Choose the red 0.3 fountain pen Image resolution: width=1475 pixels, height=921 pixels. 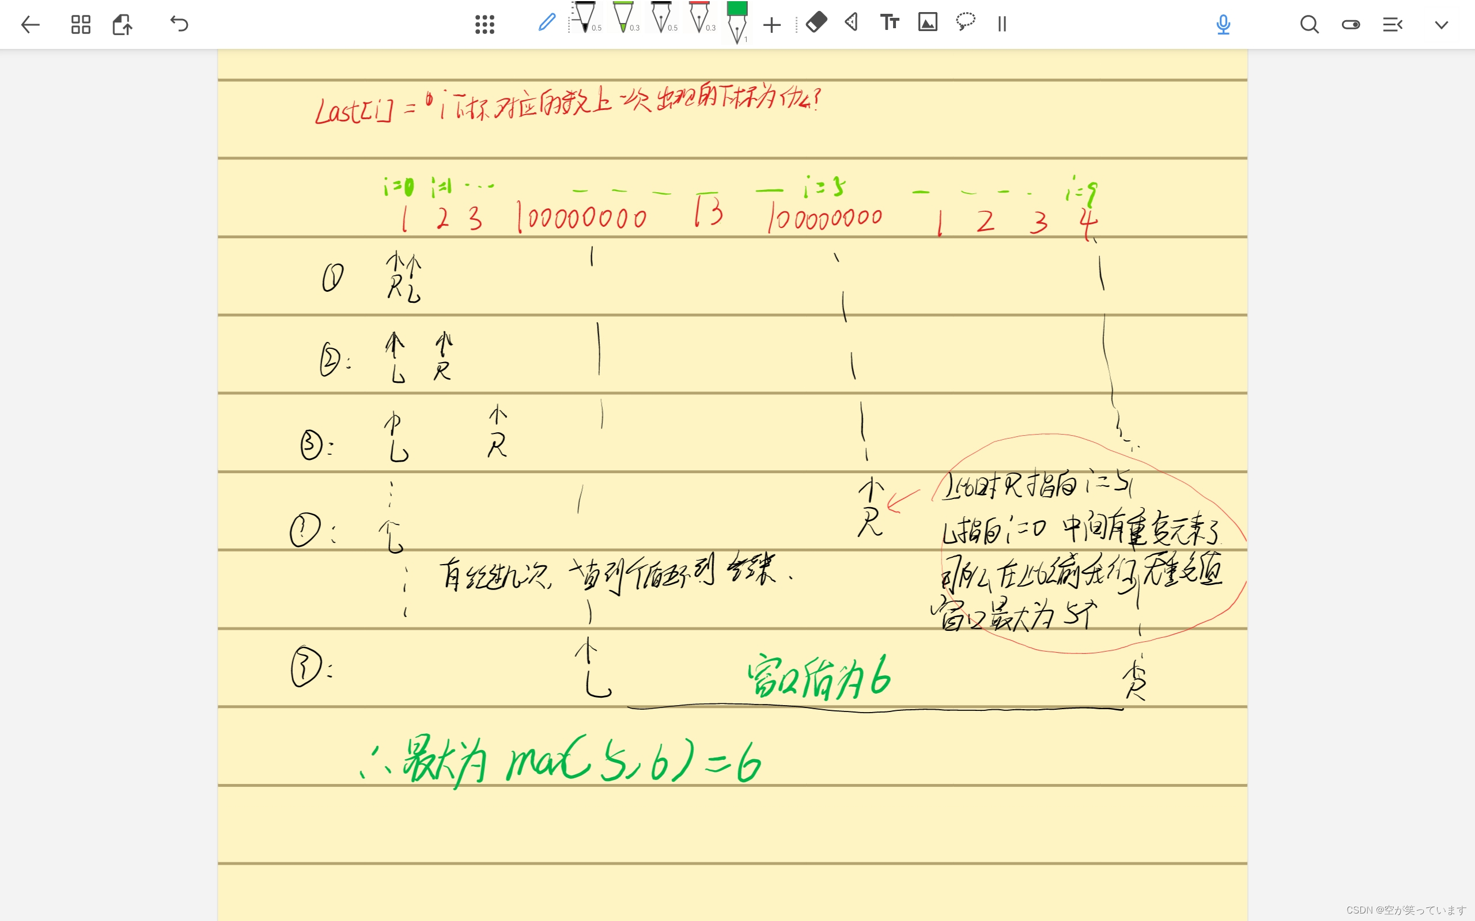point(699,17)
